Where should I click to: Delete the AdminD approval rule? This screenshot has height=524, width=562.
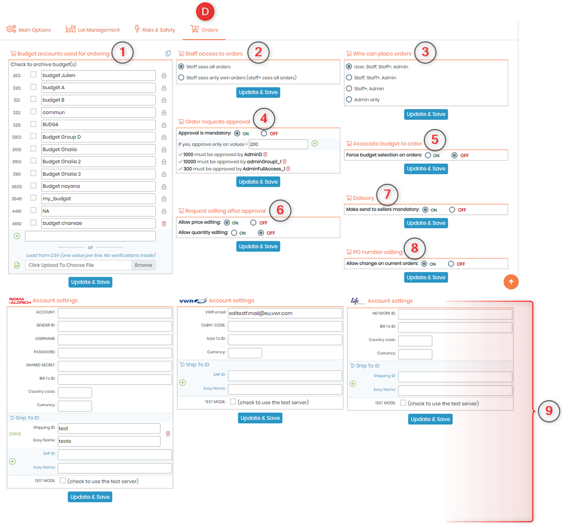[x=266, y=155]
